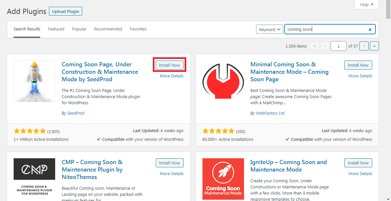
Task: Open the Featured tab
Action: click(56, 29)
